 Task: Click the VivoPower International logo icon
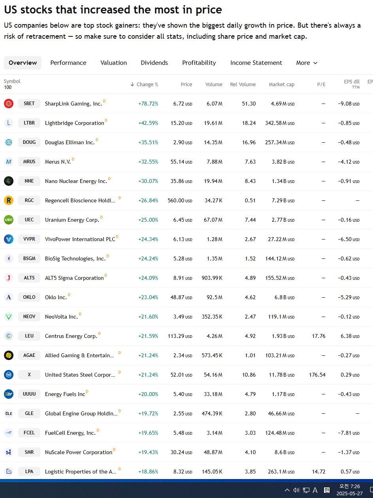(9, 239)
